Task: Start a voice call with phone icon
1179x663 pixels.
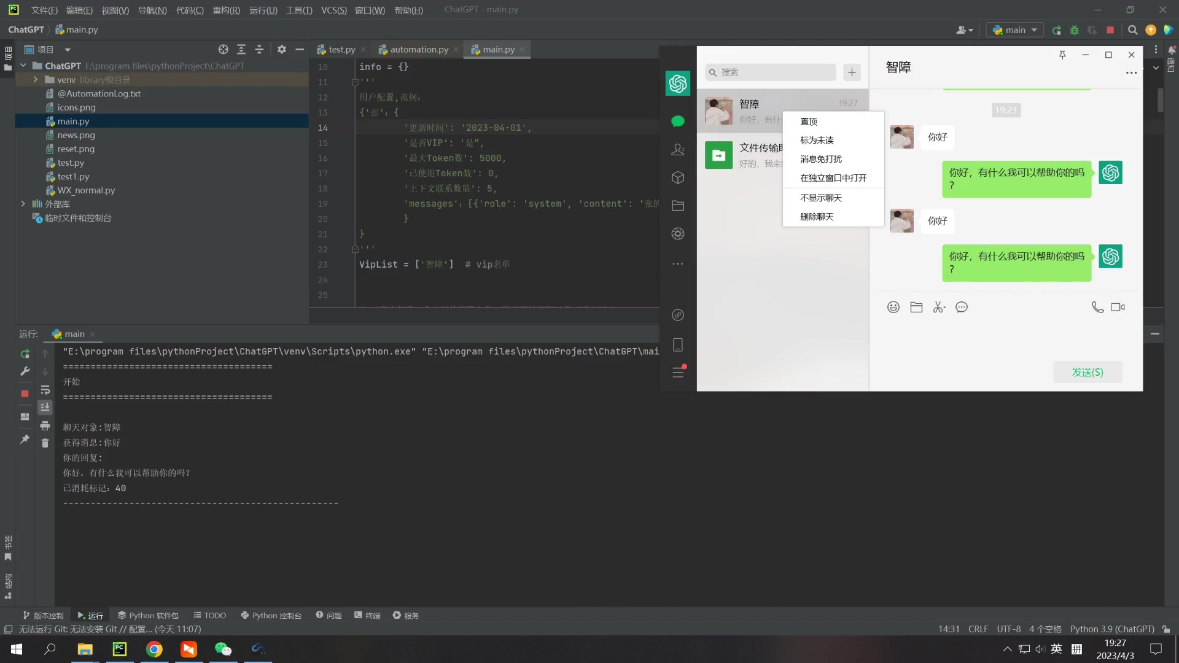Action: [1097, 307]
